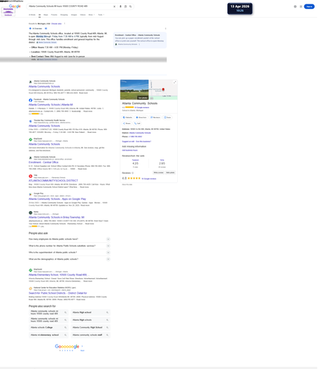Screen dimensions: 319x369
Task: Expand question about the superintendent
Action: point(69,252)
